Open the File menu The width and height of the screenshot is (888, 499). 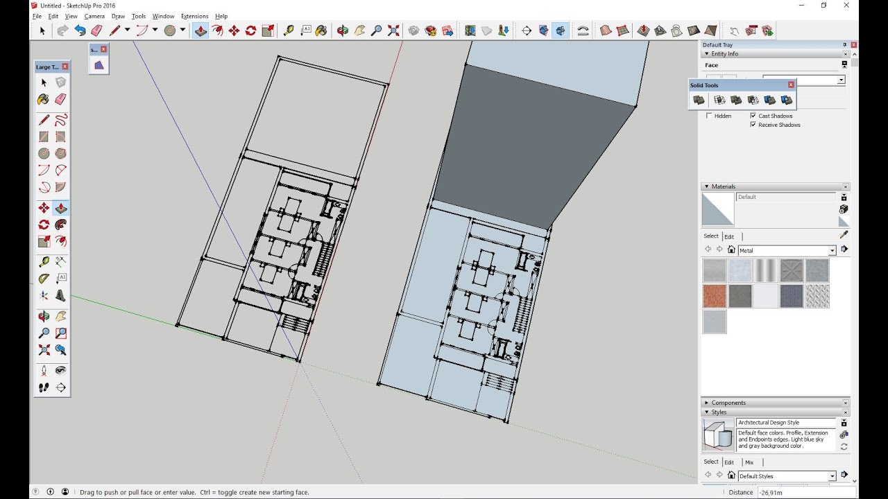(x=37, y=16)
